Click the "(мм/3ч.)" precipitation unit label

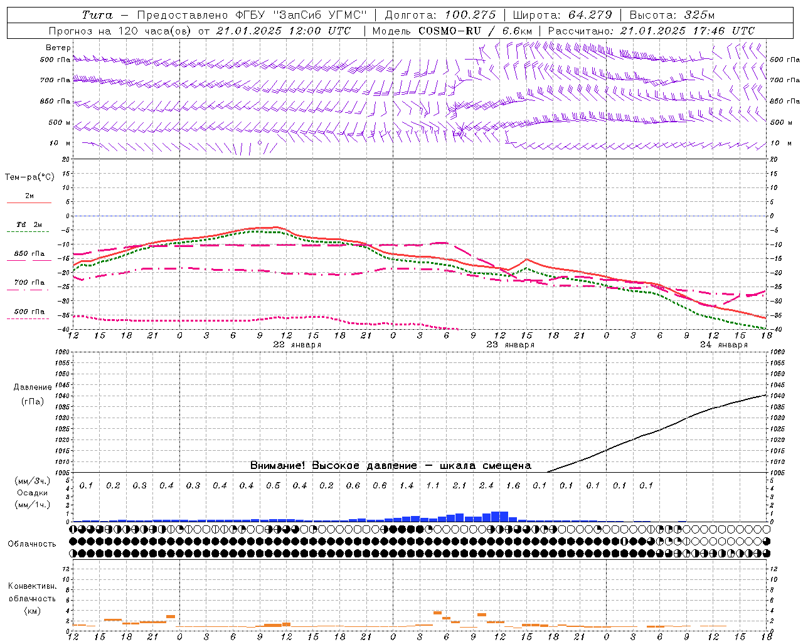[x=33, y=481]
